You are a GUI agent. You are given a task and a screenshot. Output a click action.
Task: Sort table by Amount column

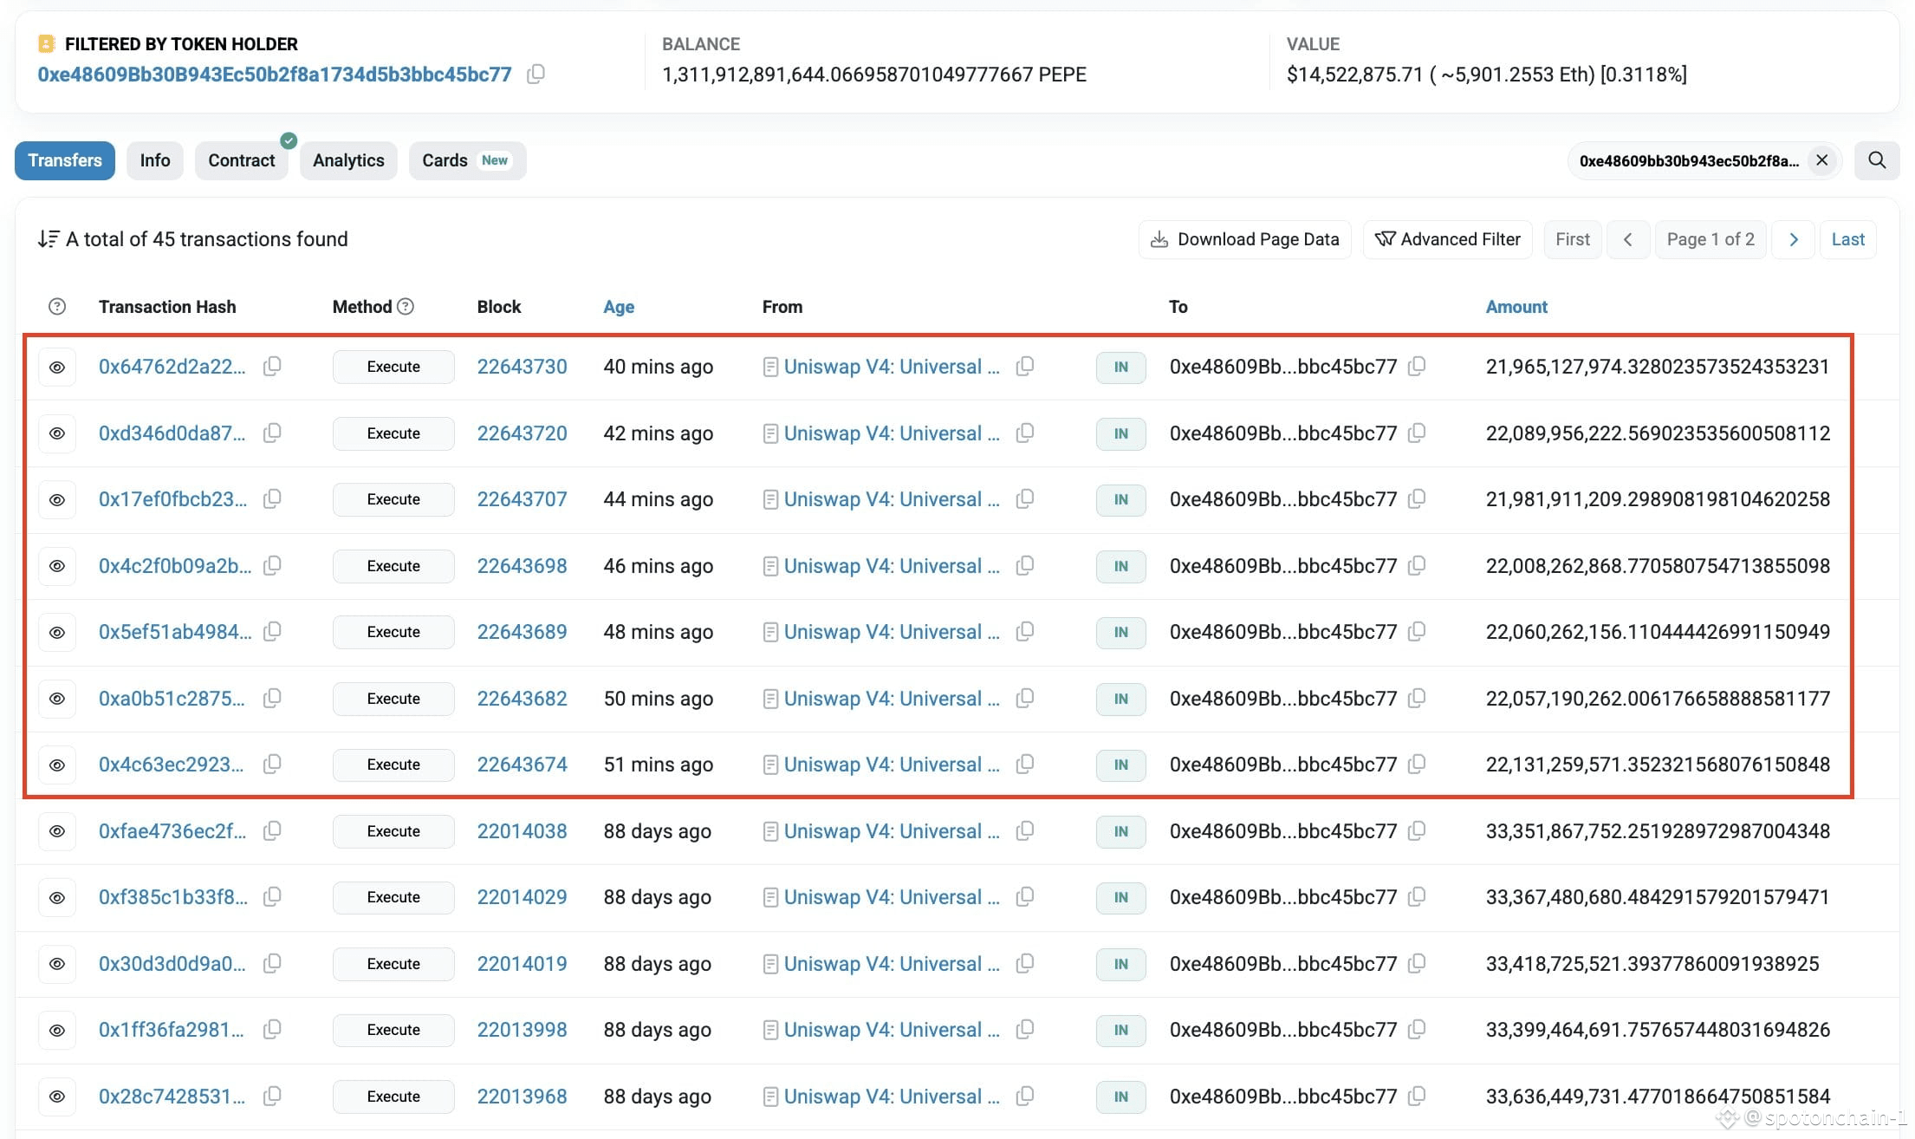[x=1516, y=307]
